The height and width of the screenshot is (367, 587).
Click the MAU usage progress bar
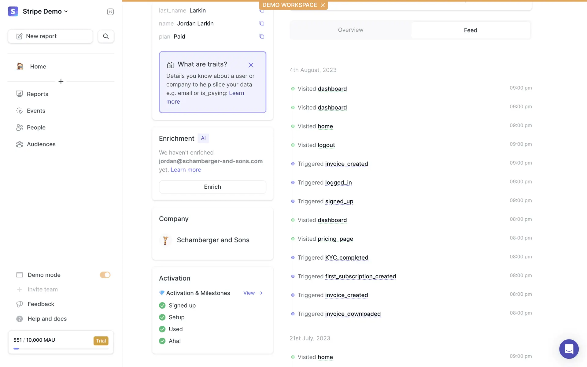tap(61, 348)
